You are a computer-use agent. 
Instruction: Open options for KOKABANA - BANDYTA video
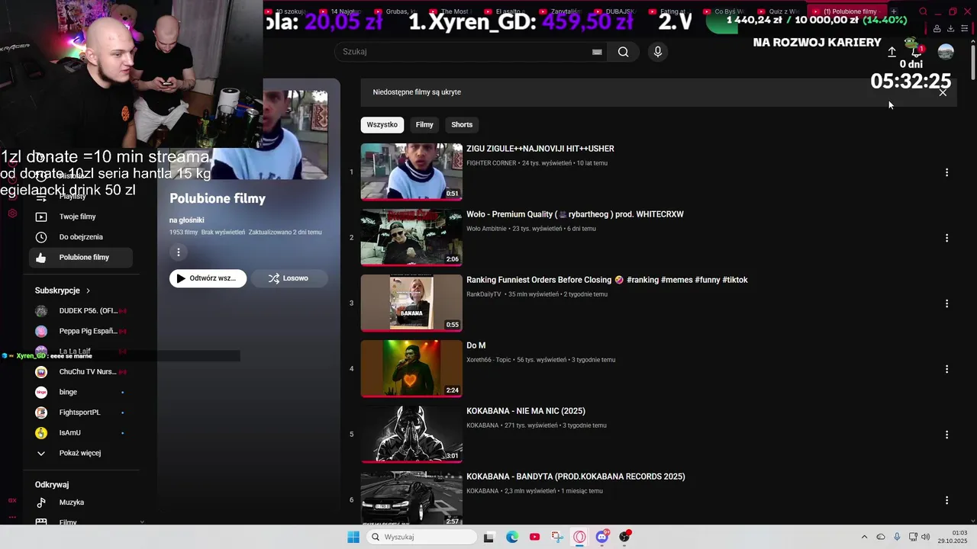[x=946, y=500]
